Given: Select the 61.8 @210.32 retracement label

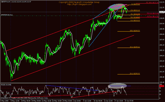Looking at the screenshot, I should [x=135, y=20].
